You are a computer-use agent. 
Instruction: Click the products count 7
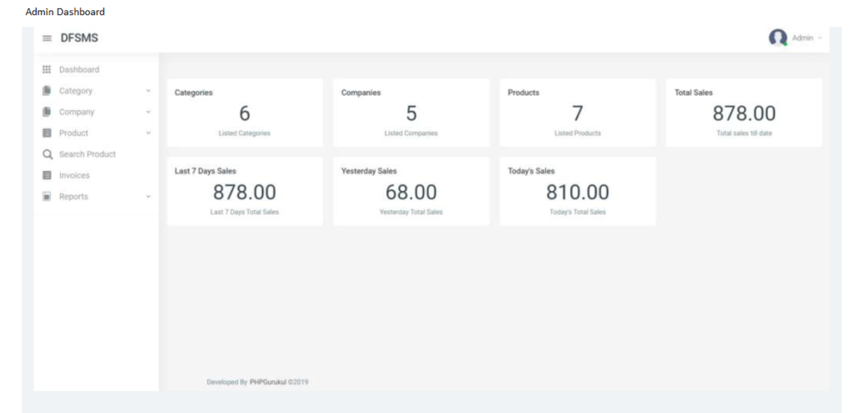[x=578, y=113]
